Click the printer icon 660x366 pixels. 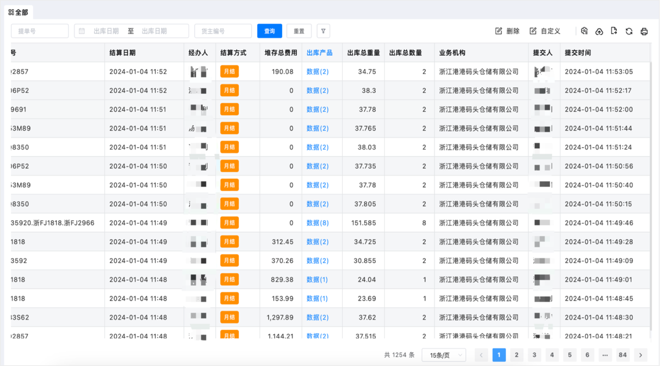pyautogui.click(x=644, y=31)
